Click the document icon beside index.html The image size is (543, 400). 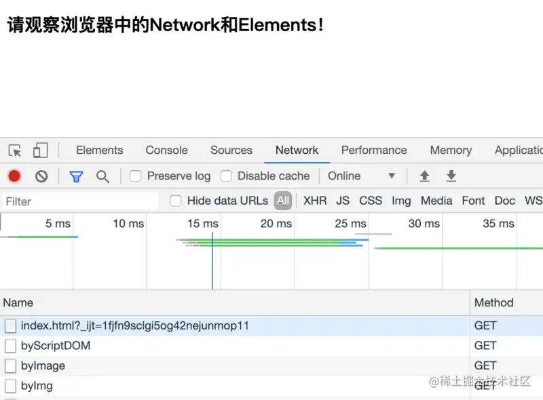tap(10, 326)
